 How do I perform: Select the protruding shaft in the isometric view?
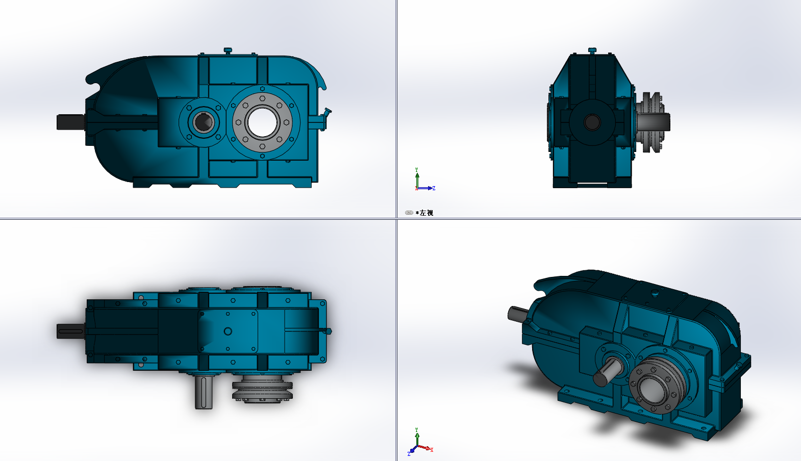607,372
